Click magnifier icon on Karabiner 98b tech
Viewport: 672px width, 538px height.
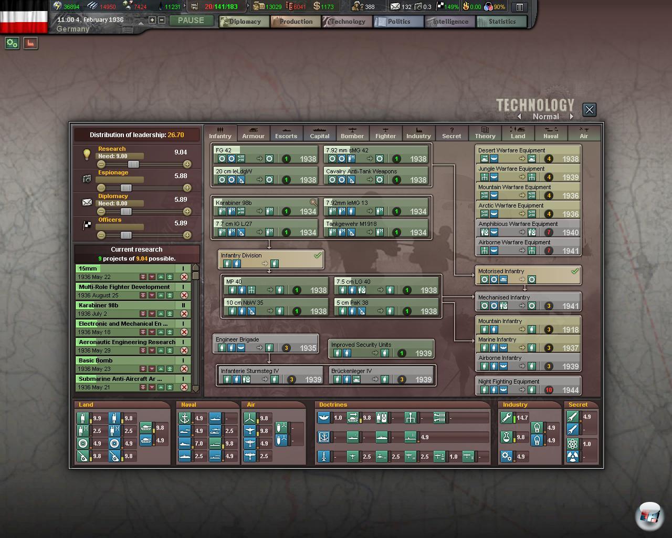[313, 202]
